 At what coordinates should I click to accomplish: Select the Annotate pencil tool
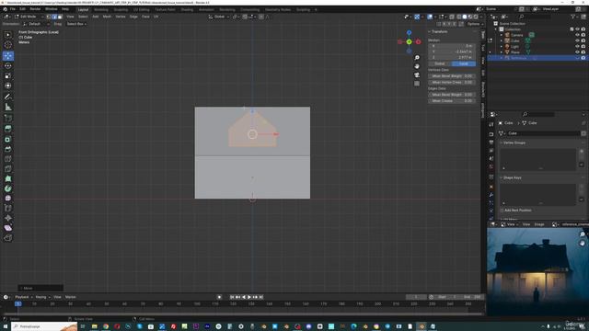8,97
